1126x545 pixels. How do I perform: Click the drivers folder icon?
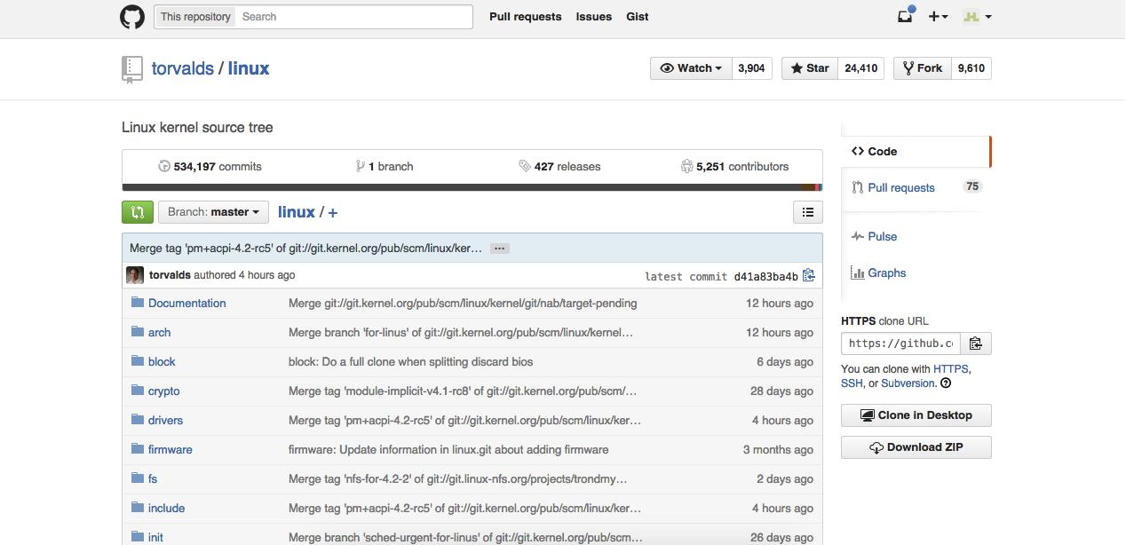point(137,420)
